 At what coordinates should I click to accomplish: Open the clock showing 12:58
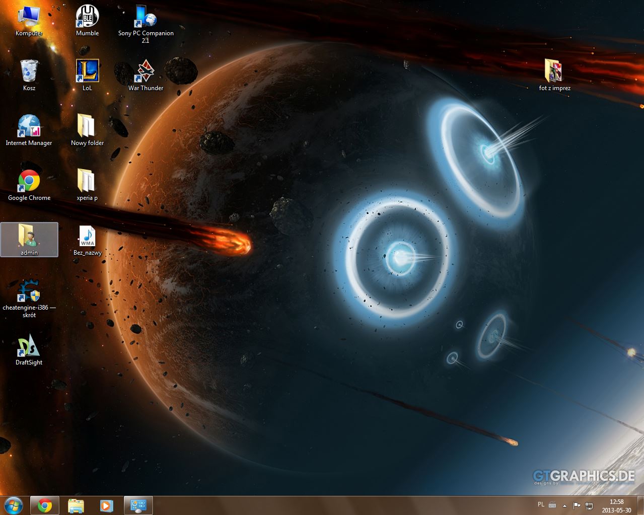coord(617,505)
